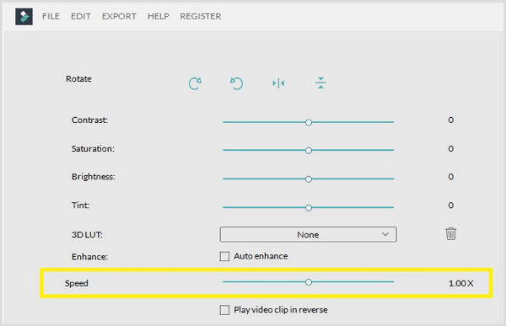Click the Tint slider handle
This screenshot has width=506, height=326.
tap(309, 208)
